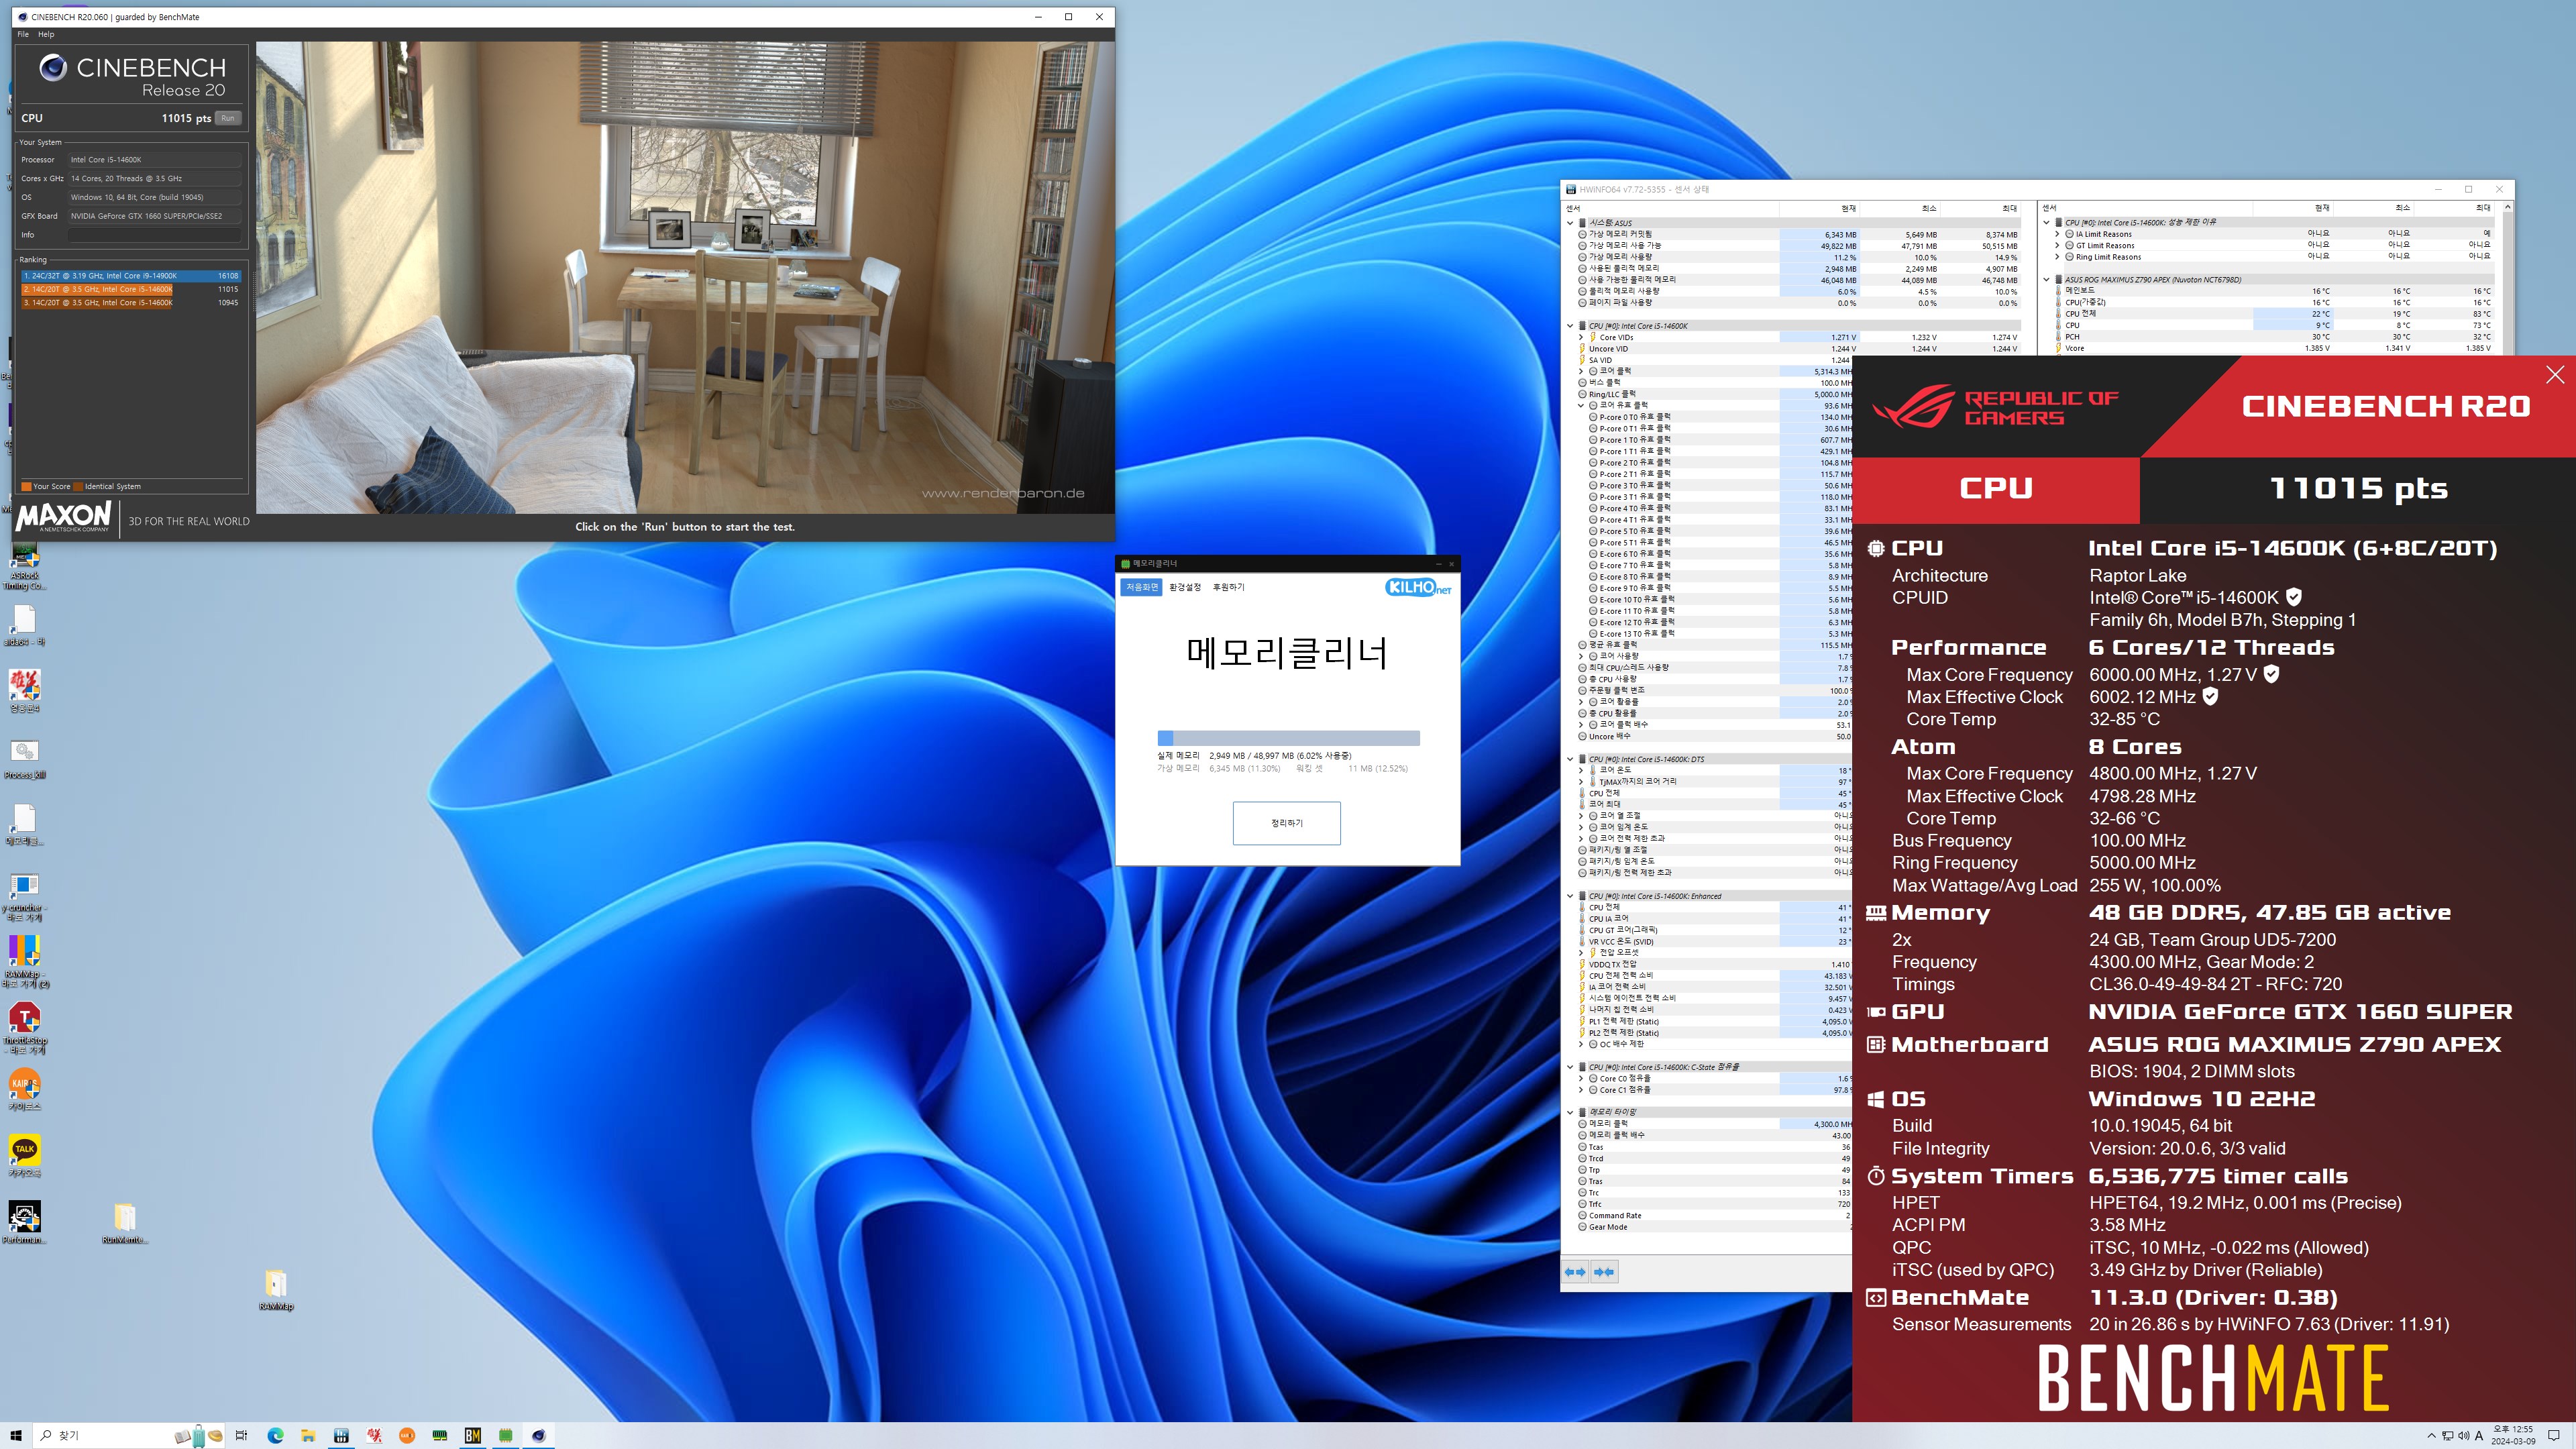The height and width of the screenshot is (1449, 2576).
Task: Select the Core i9-14900K ranking entry
Action: coord(130,276)
